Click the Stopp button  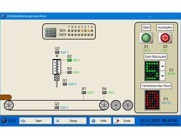coord(70,121)
